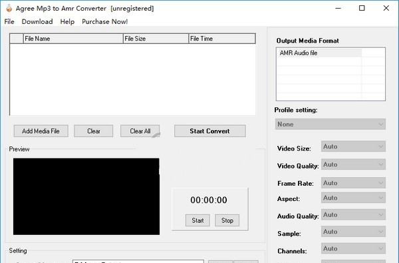This screenshot has width=399, height=263.
Task: Click the 00:00:00 time display
Action: [x=209, y=200]
